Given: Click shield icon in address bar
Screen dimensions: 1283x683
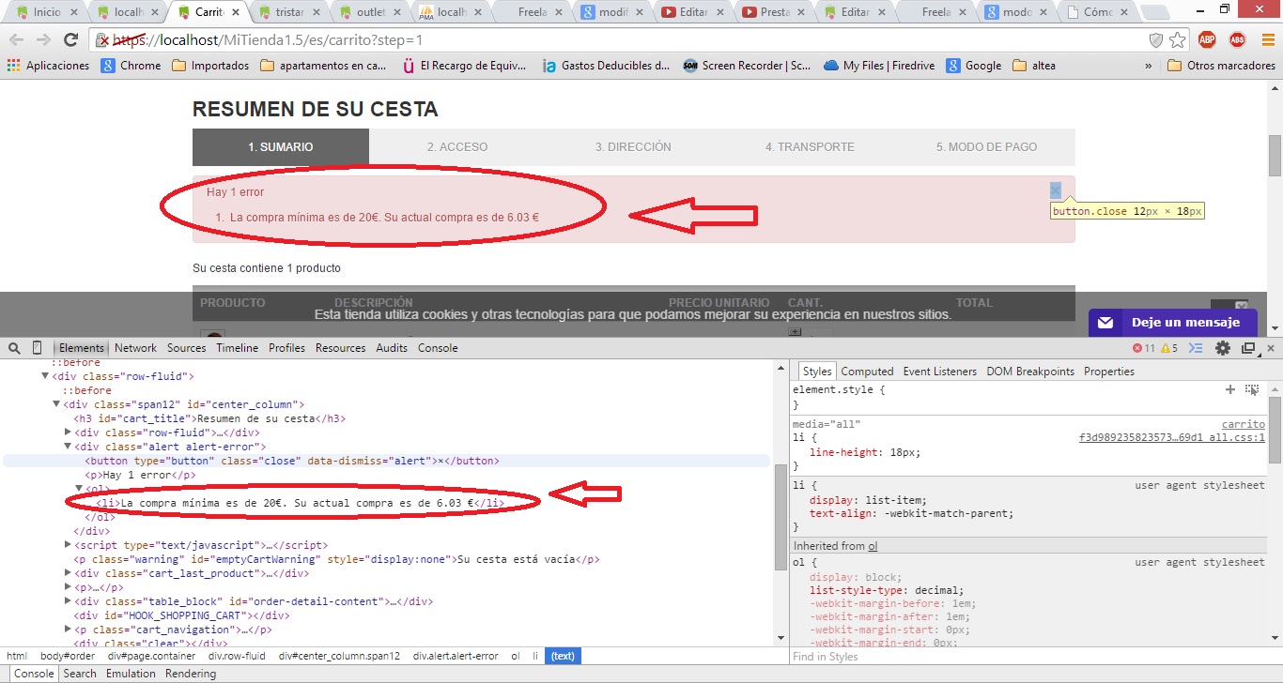Looking at the screenshot, I should (1156, 40).
